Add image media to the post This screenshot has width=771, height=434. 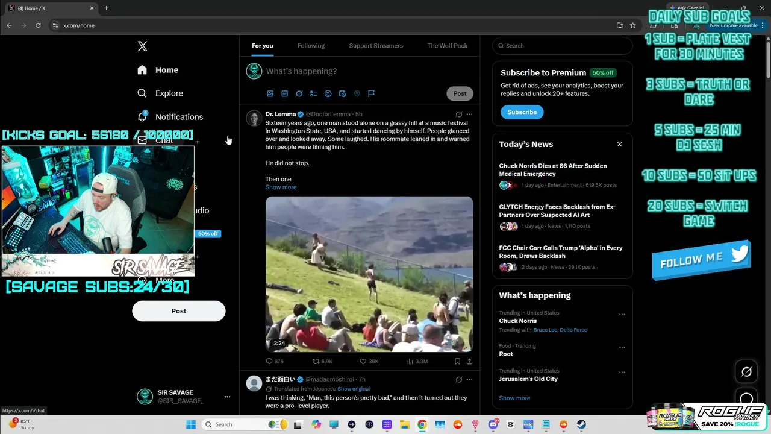[270, 93]
